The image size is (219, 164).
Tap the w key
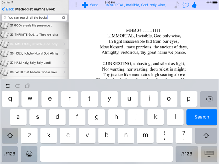(x=30, y=99)
